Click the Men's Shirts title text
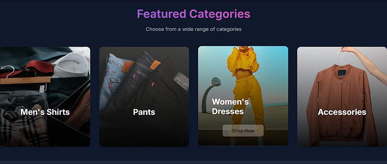This screenshot has height=164, width=387. tap(45, 112)
